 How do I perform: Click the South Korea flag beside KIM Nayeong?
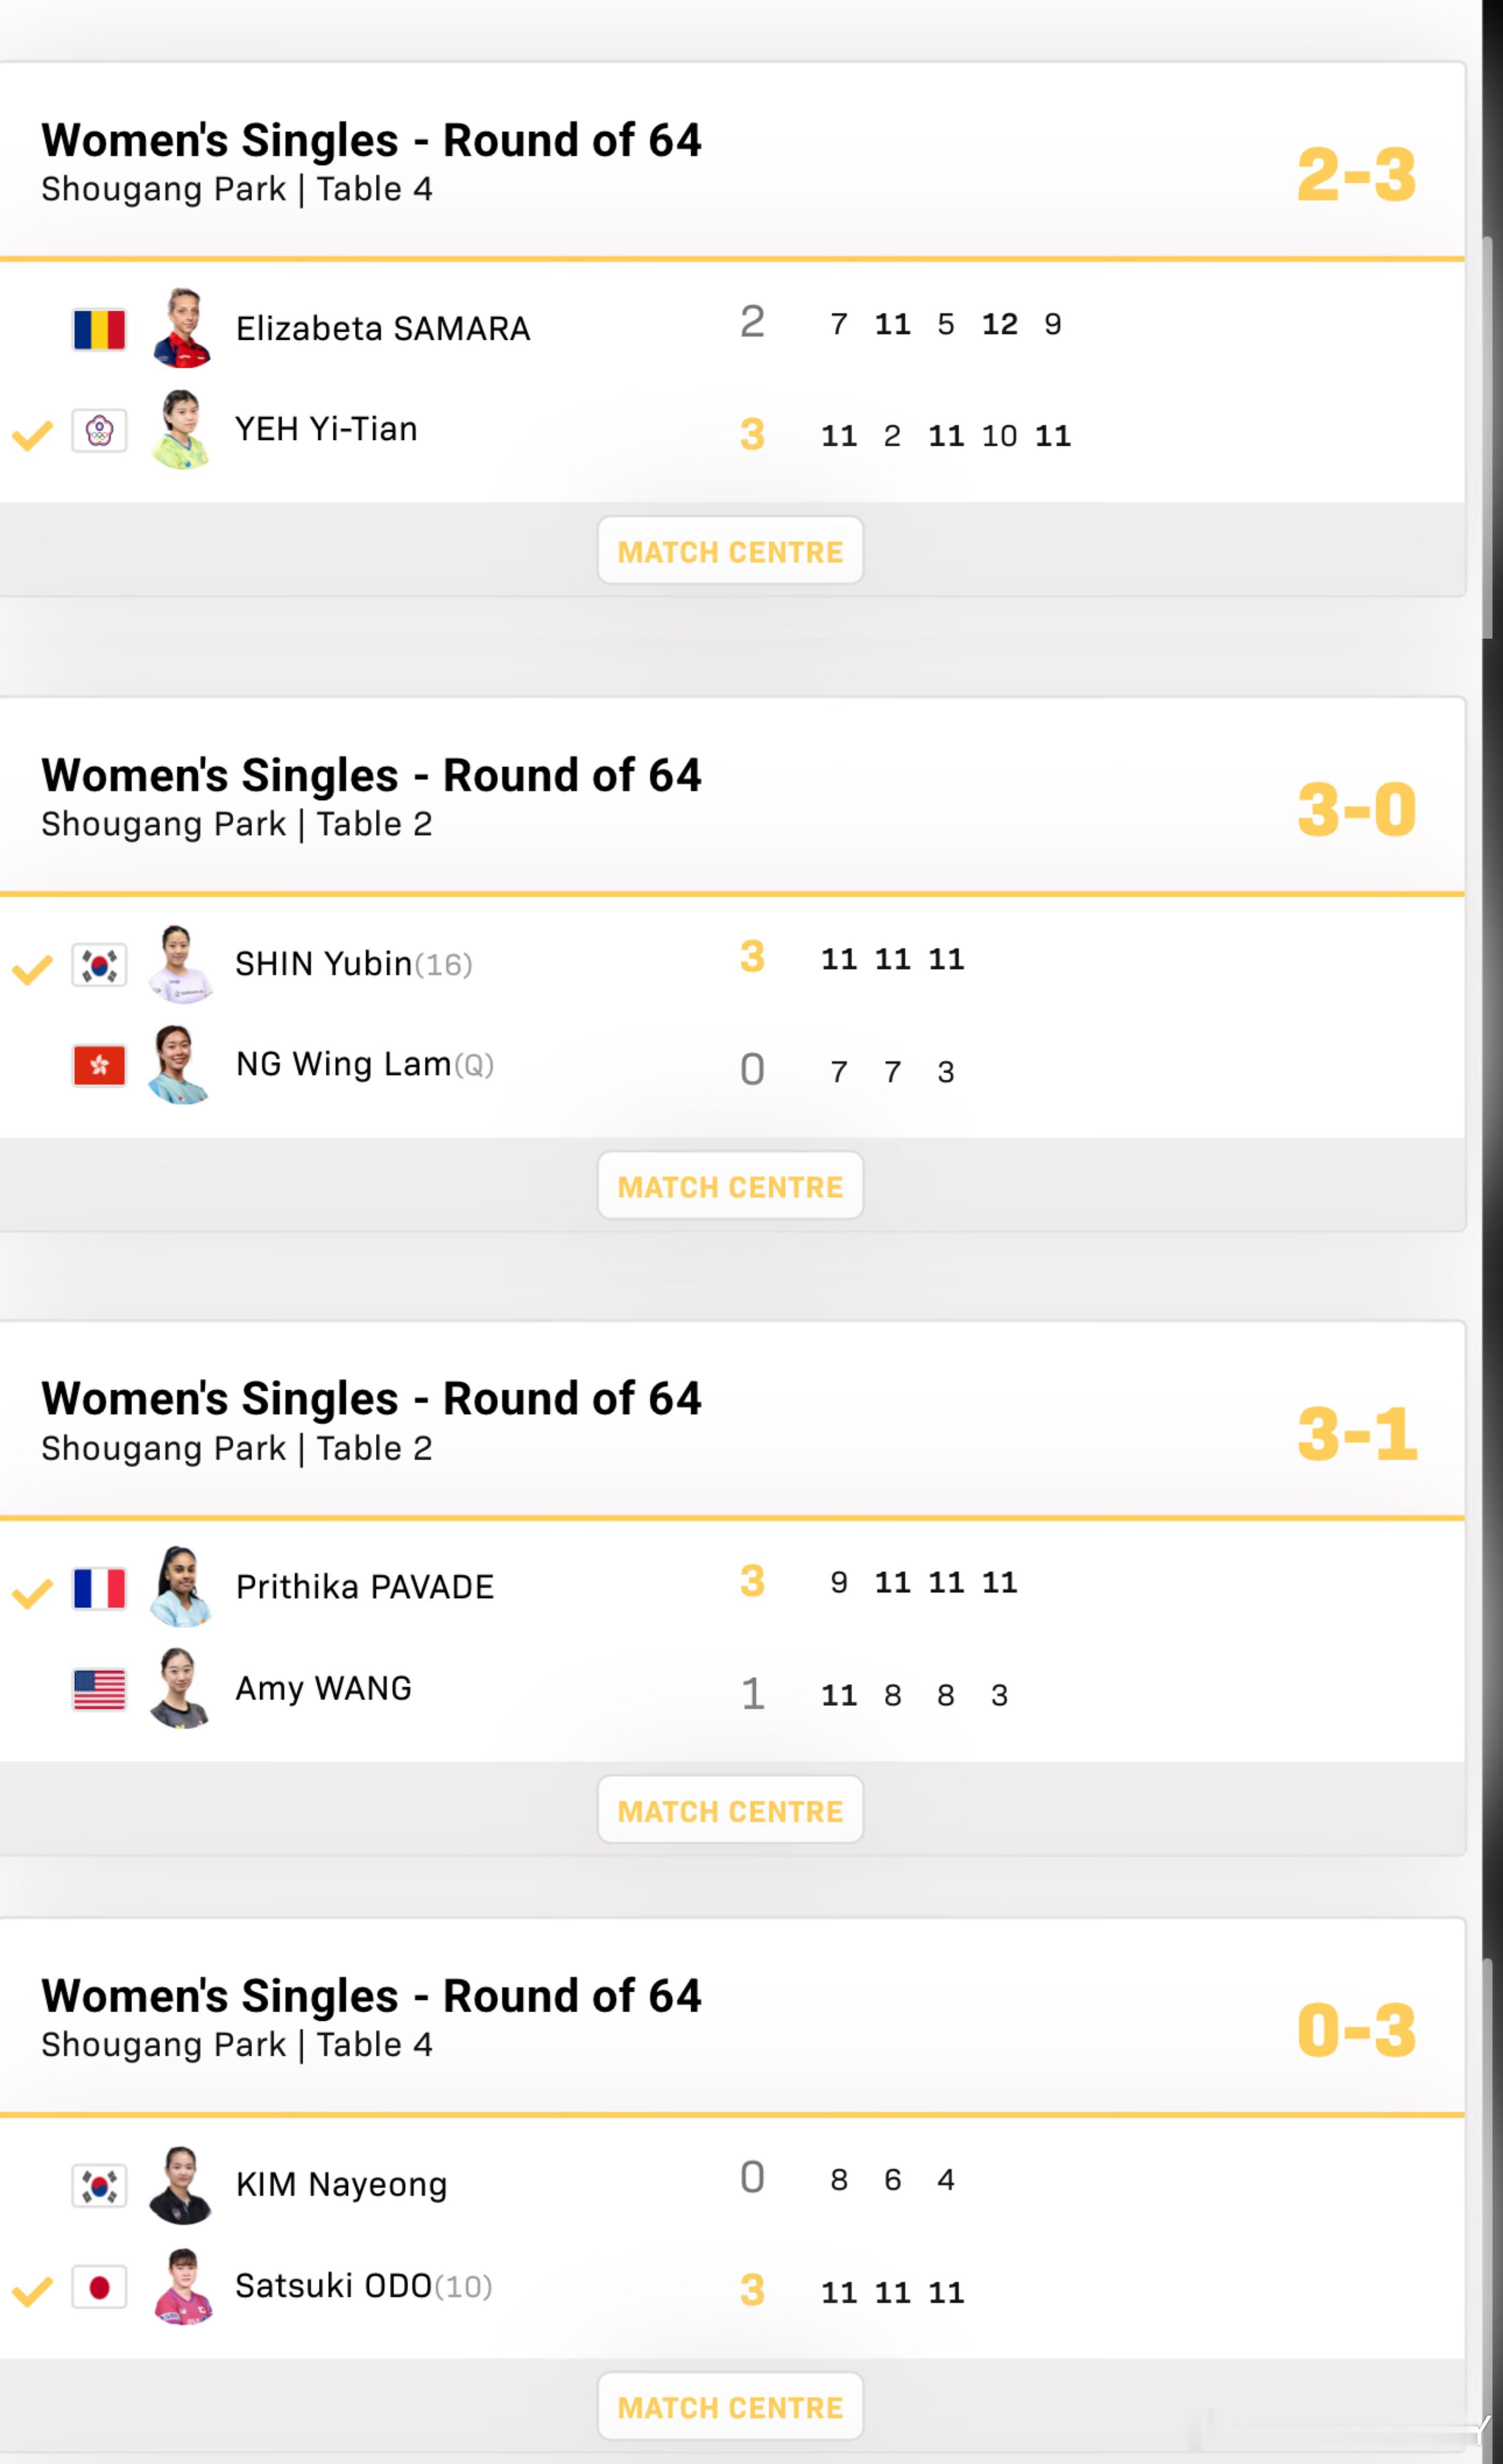point(99,2185)
